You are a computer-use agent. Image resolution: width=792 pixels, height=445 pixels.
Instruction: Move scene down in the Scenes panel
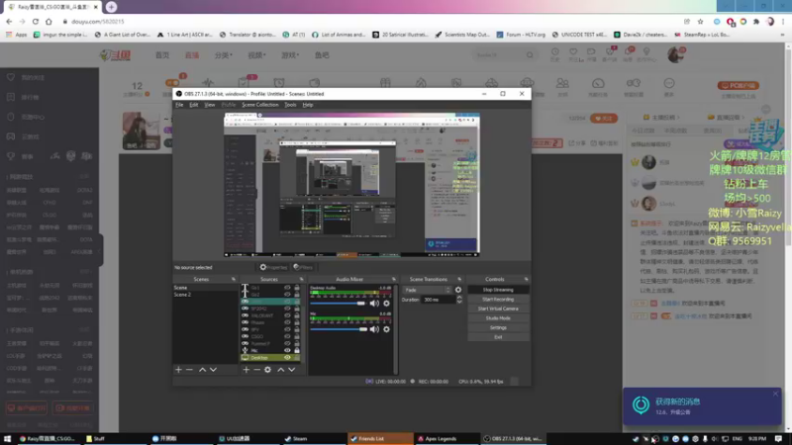(213, 370)
